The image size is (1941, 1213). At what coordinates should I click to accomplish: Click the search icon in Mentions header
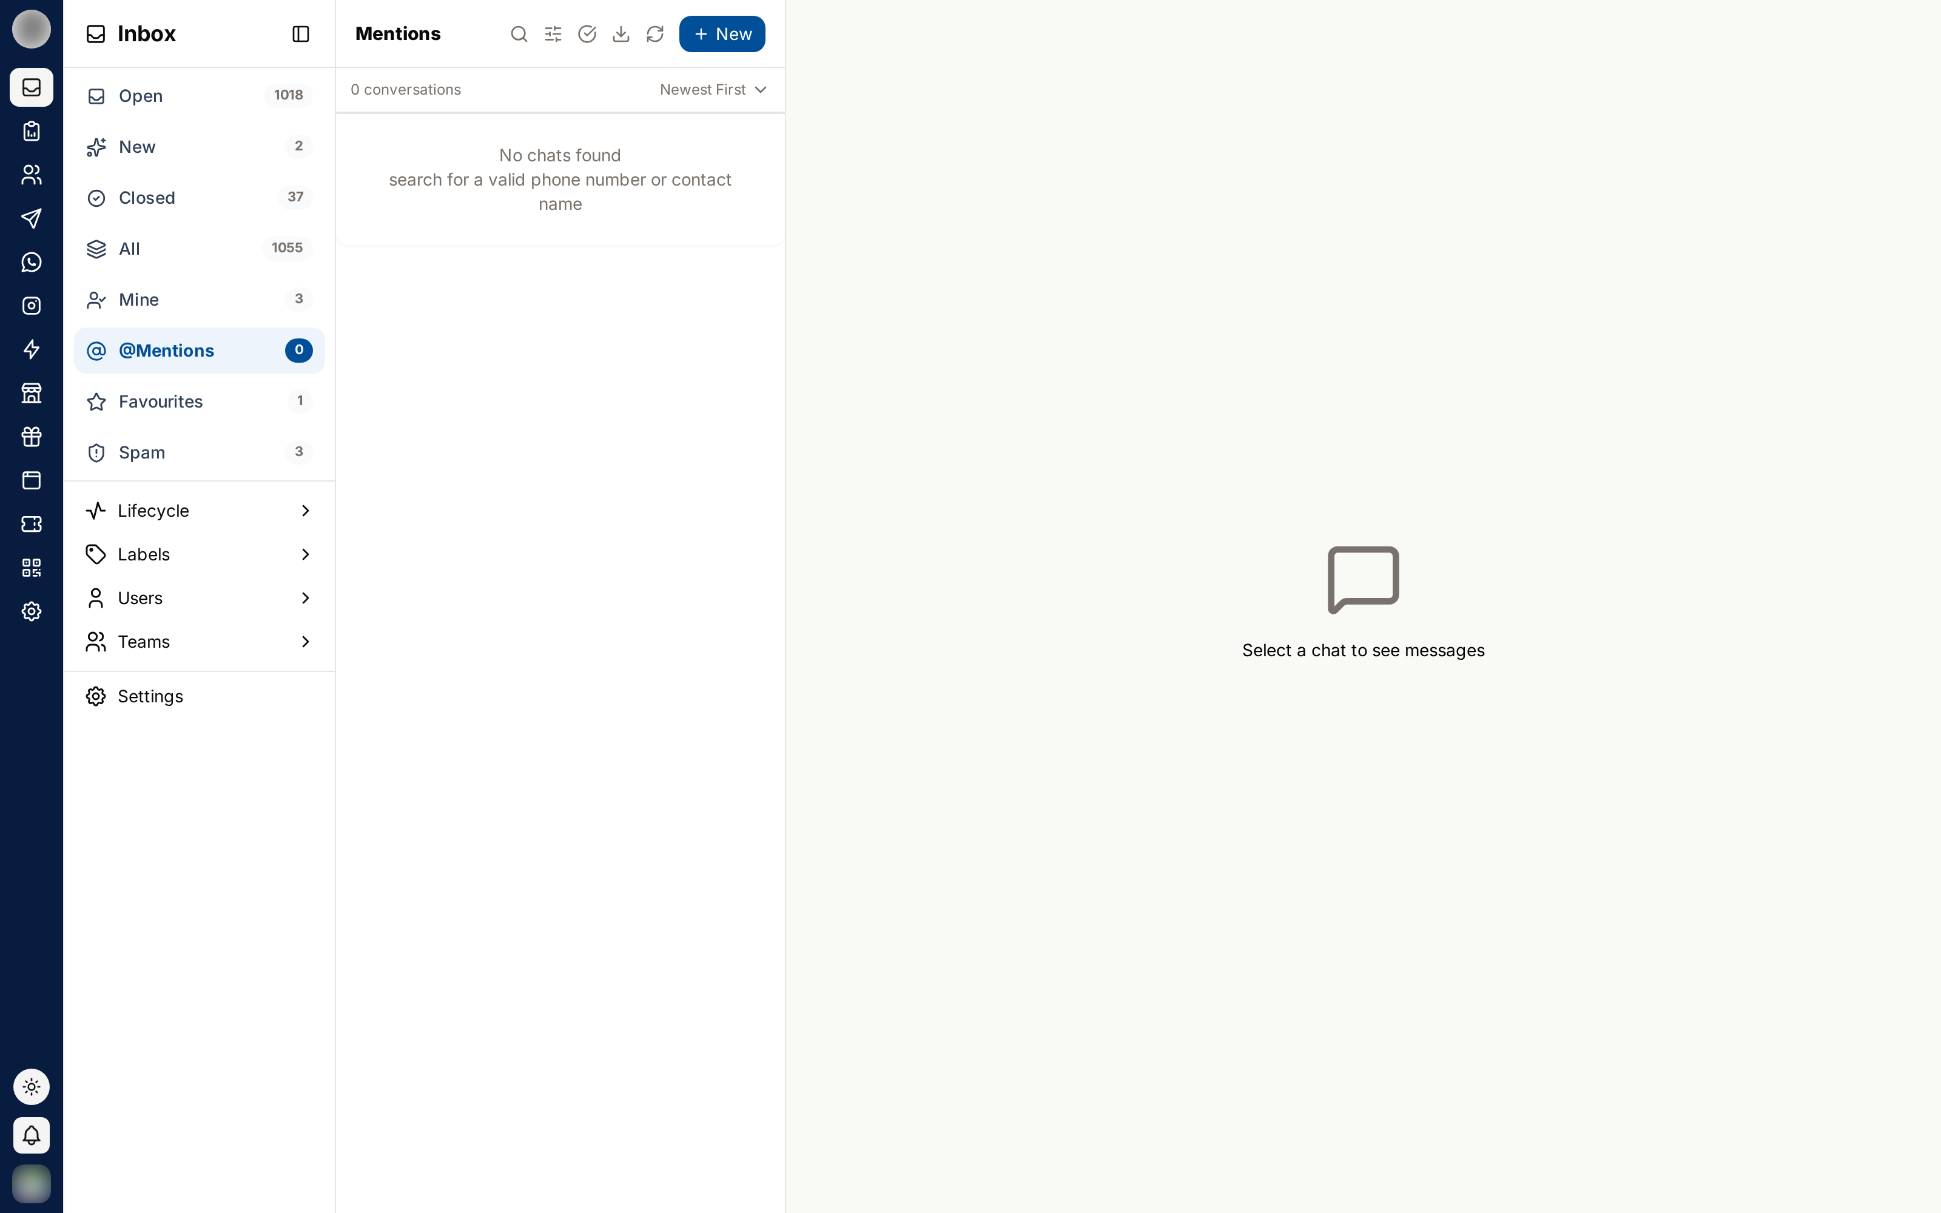coord(519,34)
